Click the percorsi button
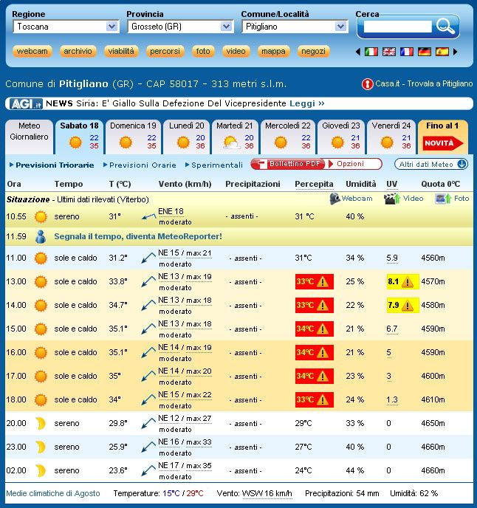The image size is (477, 508). pyautogui.click(x=165, y=51)
